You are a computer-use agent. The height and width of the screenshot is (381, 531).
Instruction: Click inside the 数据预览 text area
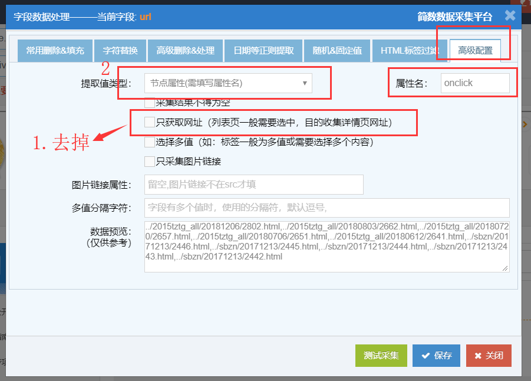pyautogui.click(x=327, y=247)
